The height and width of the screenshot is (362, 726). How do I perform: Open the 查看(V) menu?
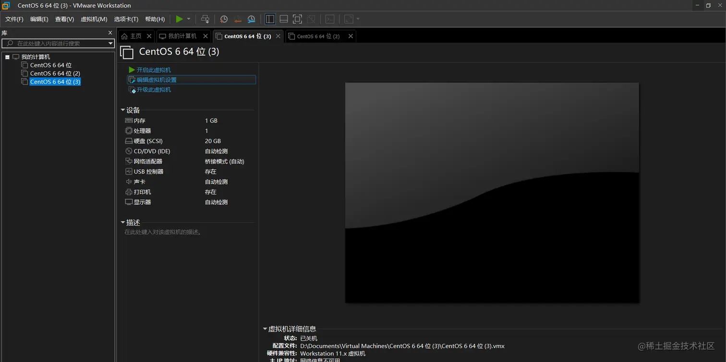point(64,19)
